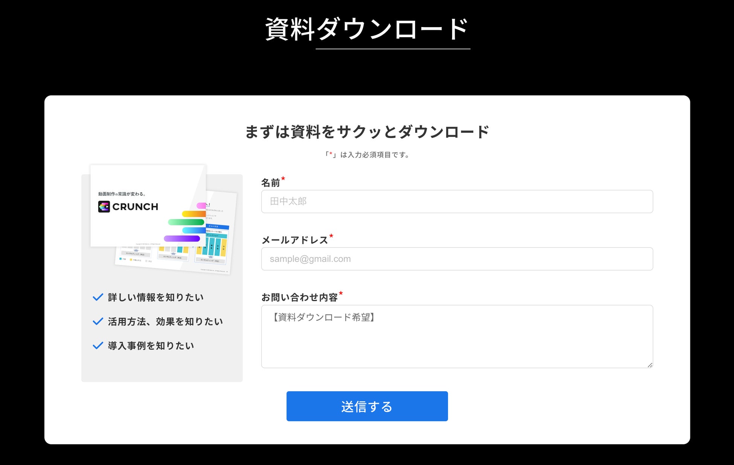Click the textarea resize handle corner
This screenshot has width=734, height=465.
pyautogui.click(x=650, y=365)
